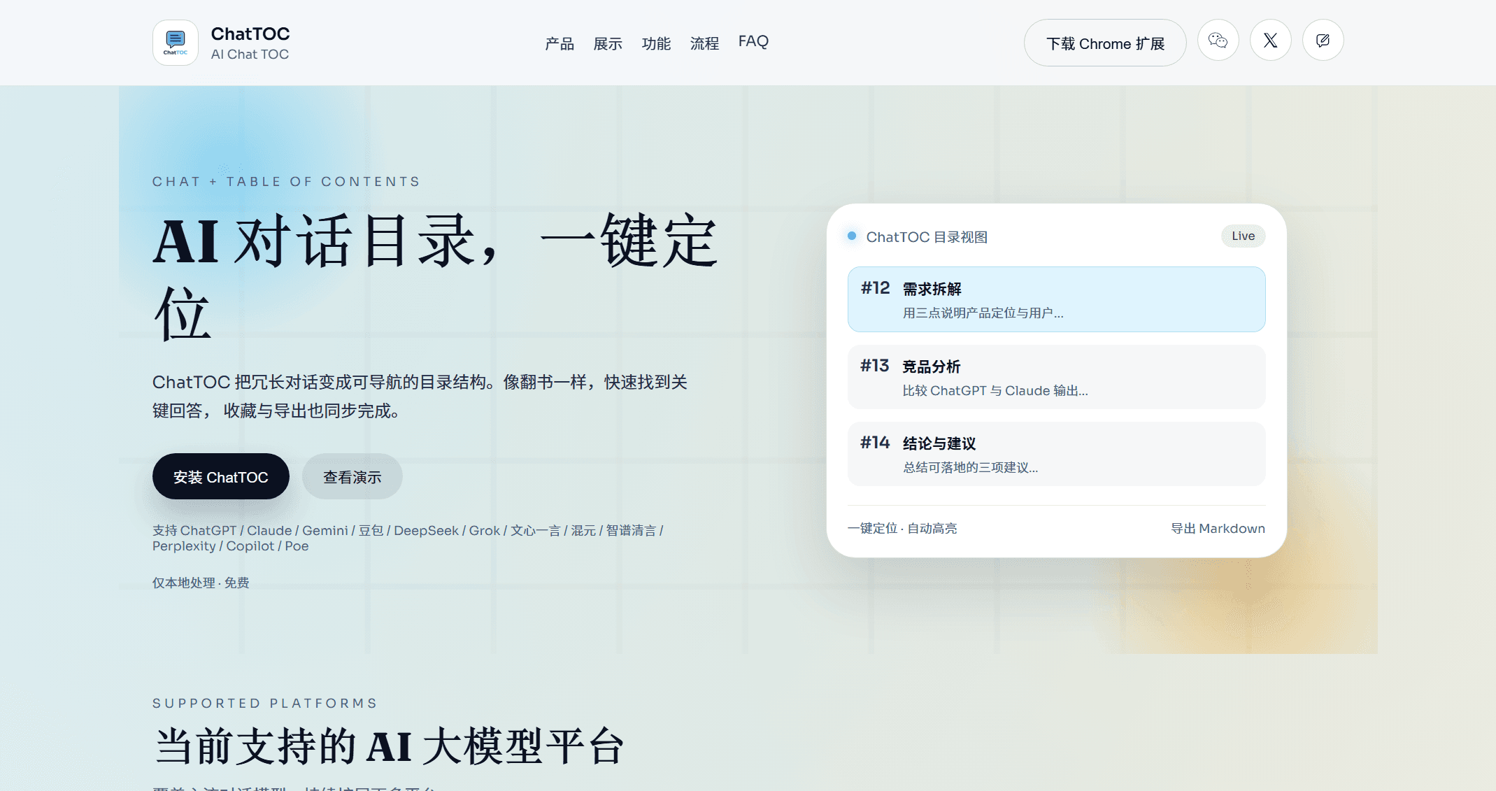Open the 产品 menu item
Viewport: 1496px width, 791px height.
click(x=559, y=43)
